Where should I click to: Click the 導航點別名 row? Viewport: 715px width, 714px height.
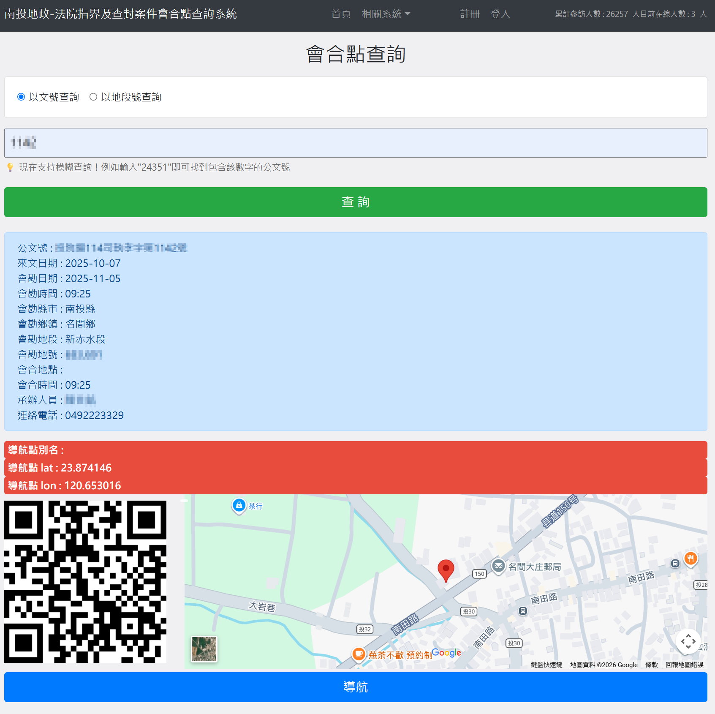coord(356,450)
